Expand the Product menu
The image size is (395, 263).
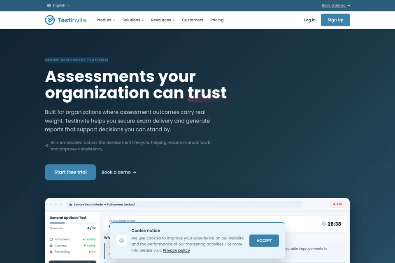tap(106, 20)
